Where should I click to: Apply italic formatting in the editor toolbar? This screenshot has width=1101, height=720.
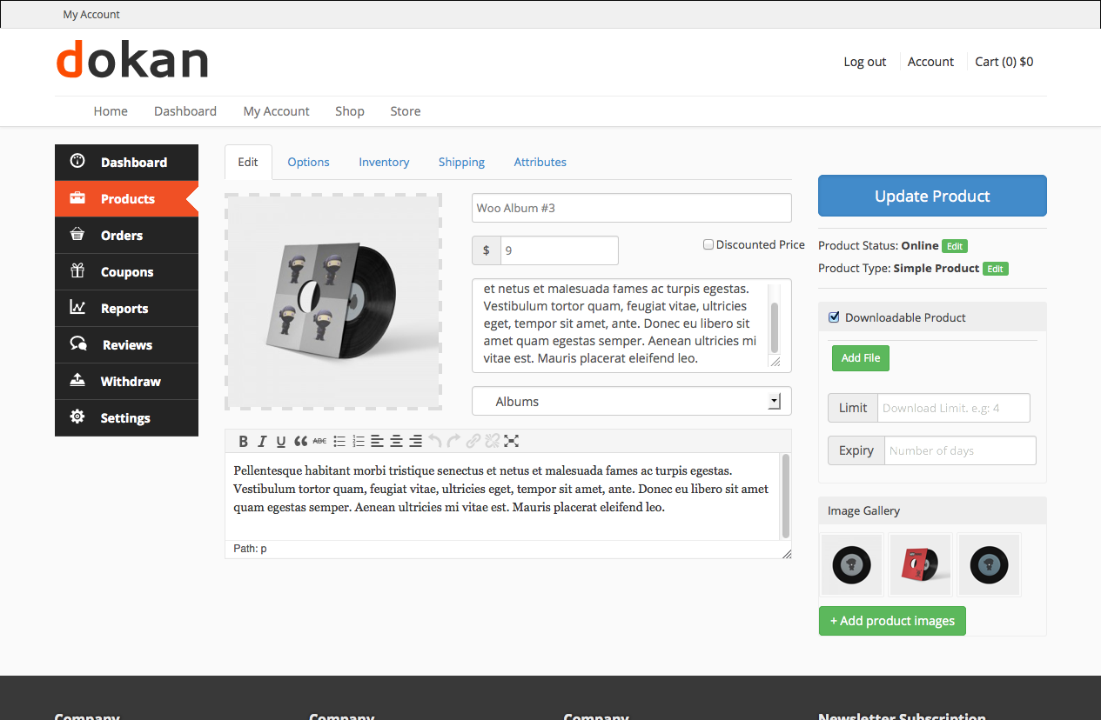[262, 442]
